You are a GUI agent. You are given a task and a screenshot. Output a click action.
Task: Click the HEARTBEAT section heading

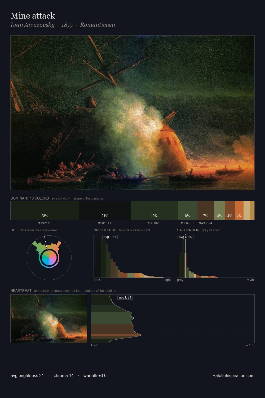[x=21, y=291]
